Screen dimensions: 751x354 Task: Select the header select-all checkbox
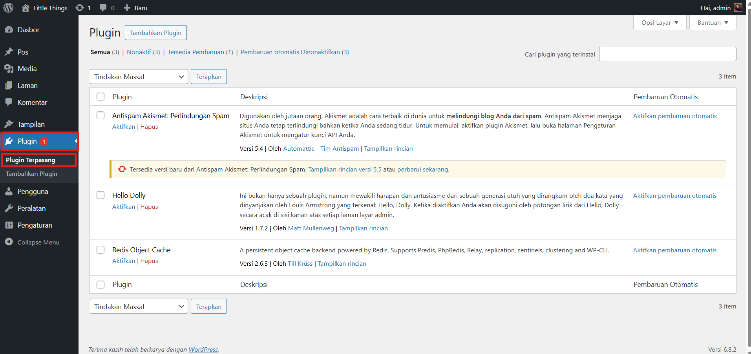(x=100, y=97)
